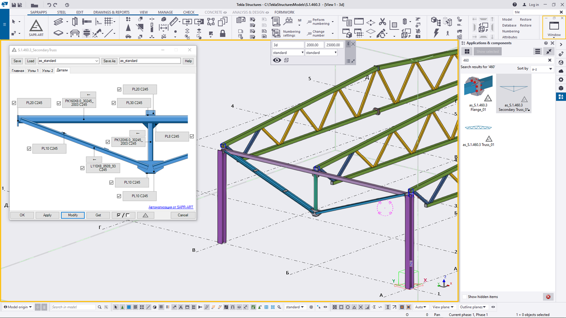The width and height of the screenshot is (566, 318).
Task: Click the Modify button
Action: (x=73, y=215)
